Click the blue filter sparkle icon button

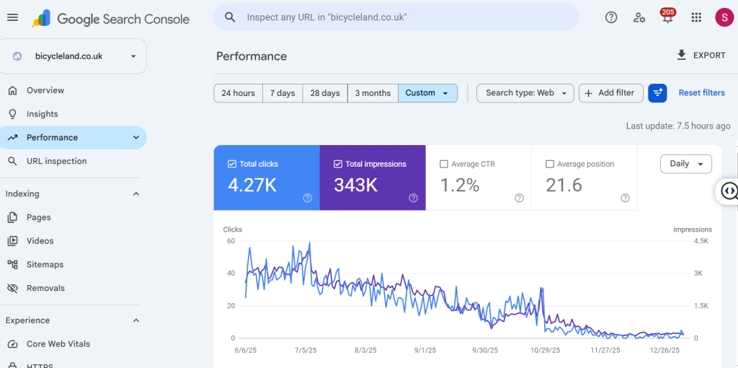pos(657,93)
